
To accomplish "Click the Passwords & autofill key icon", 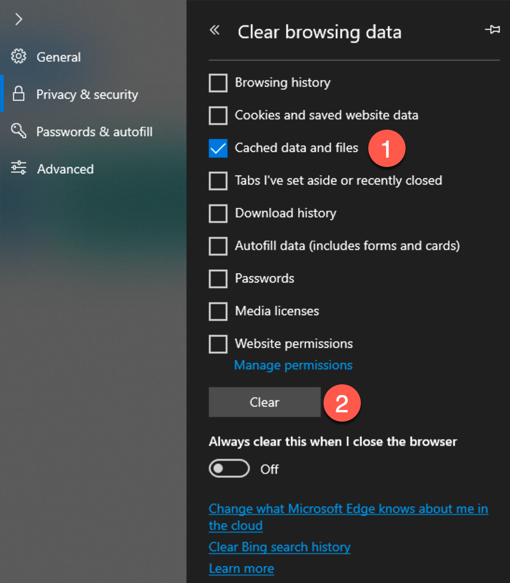I will tap(19, 131).
